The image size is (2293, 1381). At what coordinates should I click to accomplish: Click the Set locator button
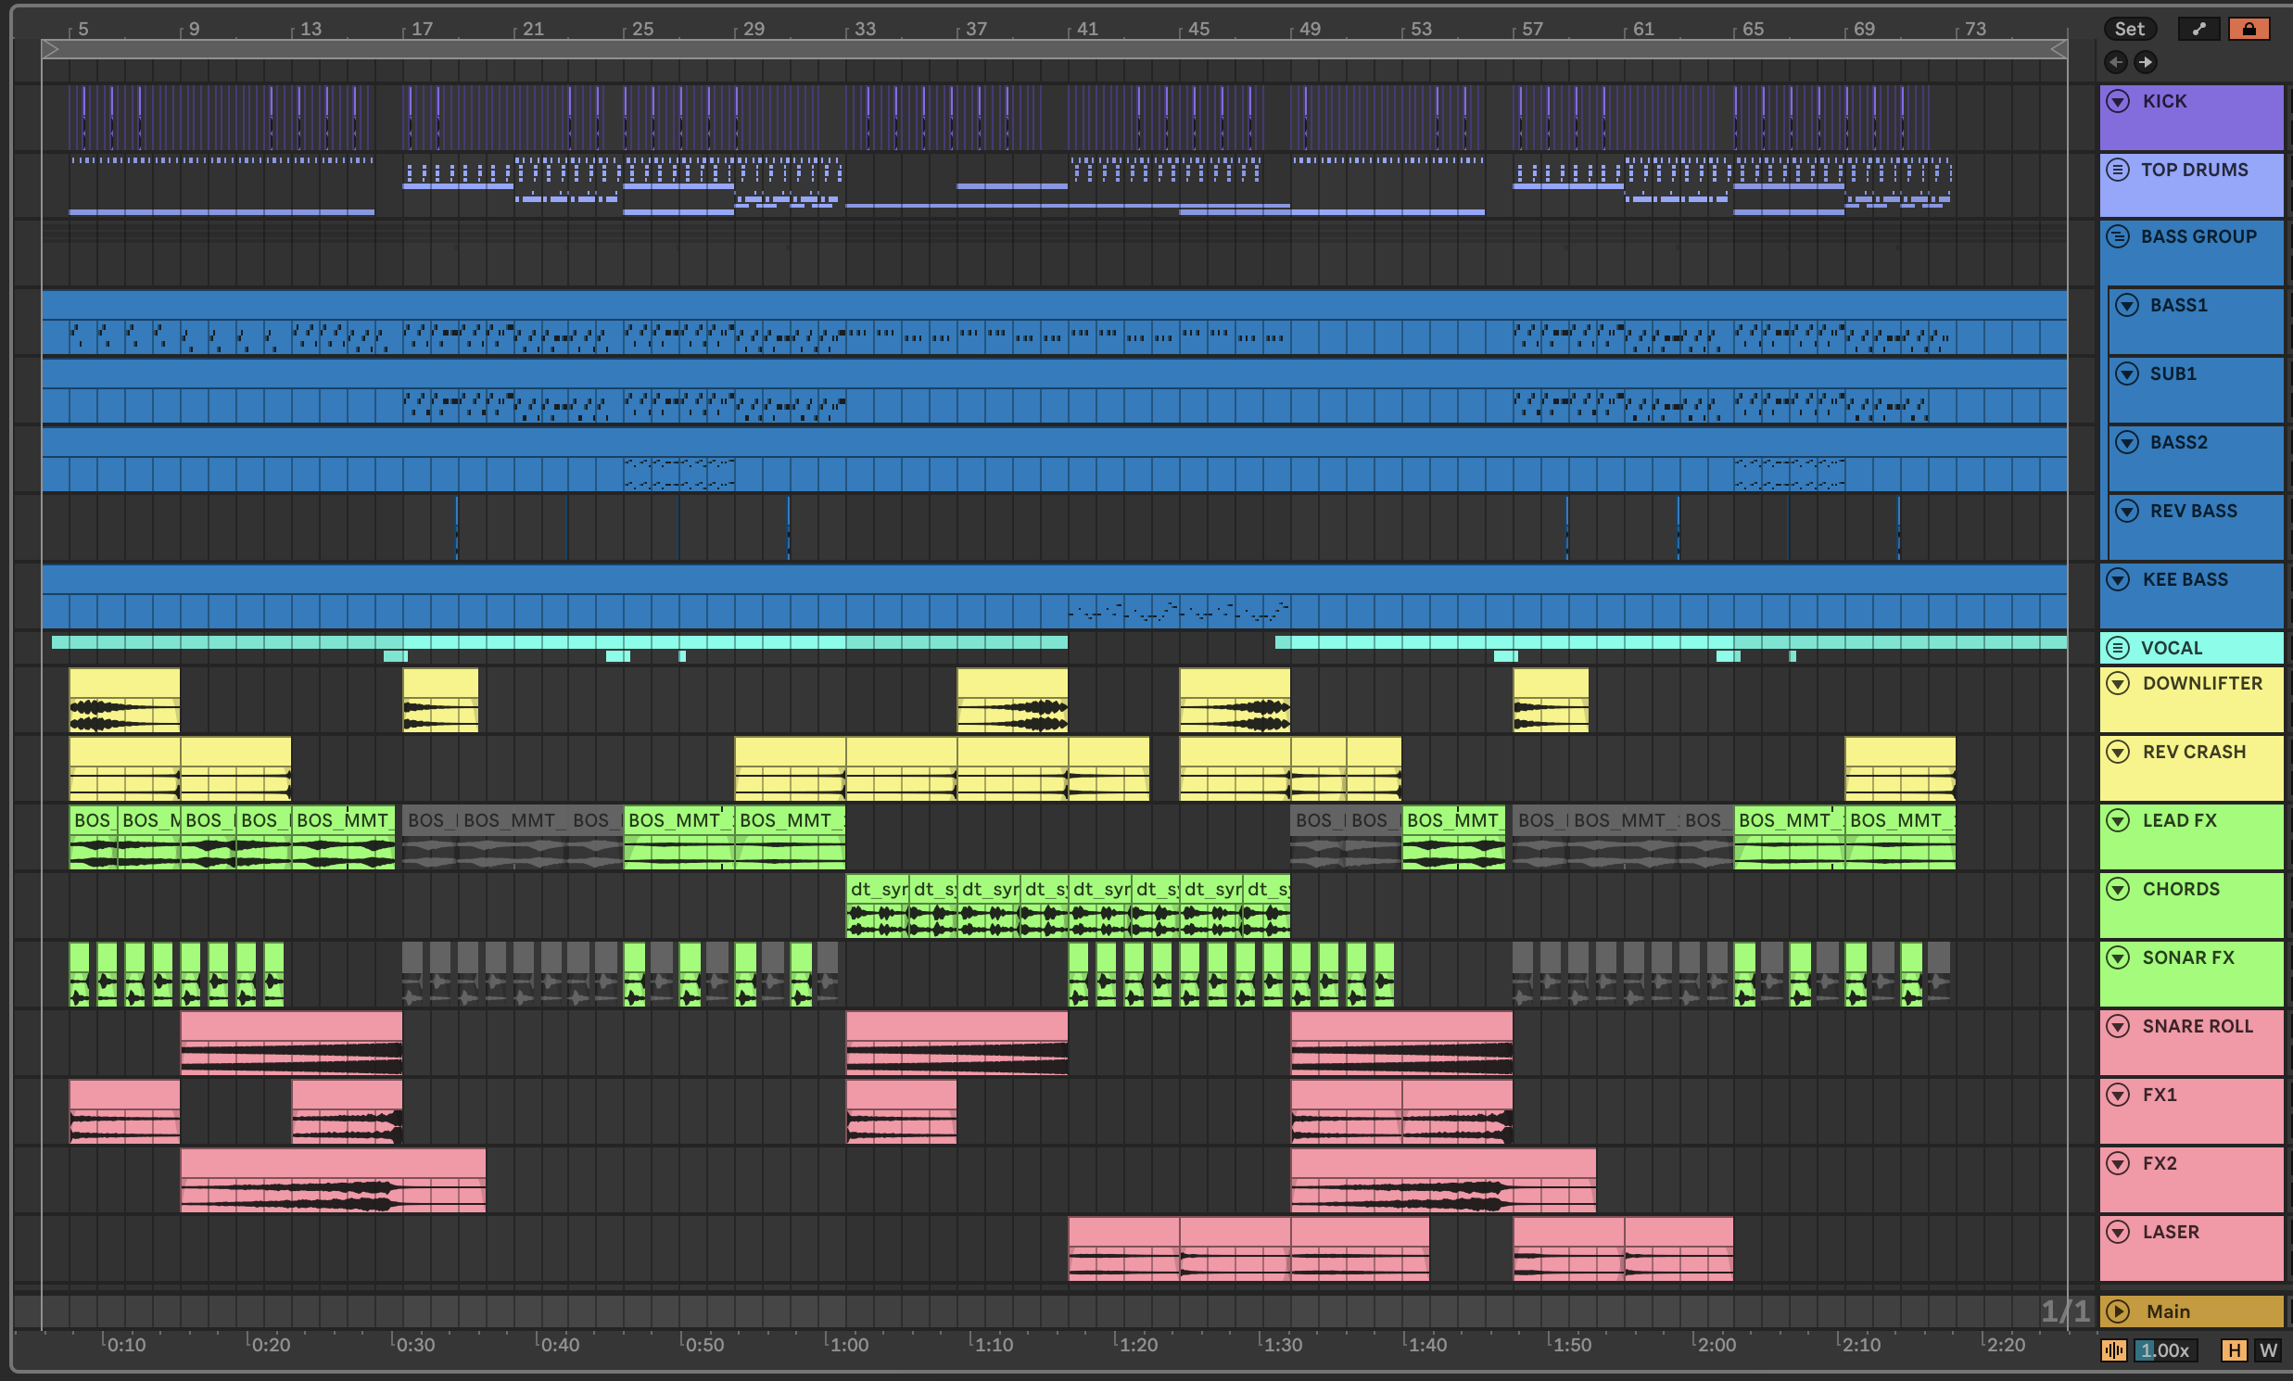click(2129, 29)
